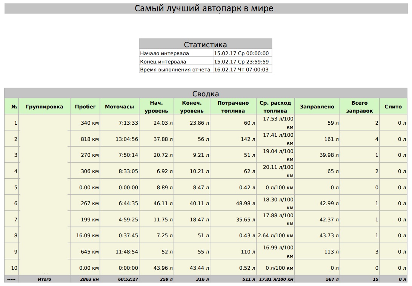Select the Всего заправок column header
This screenshot has height=286, width=412.
[359, 107]
